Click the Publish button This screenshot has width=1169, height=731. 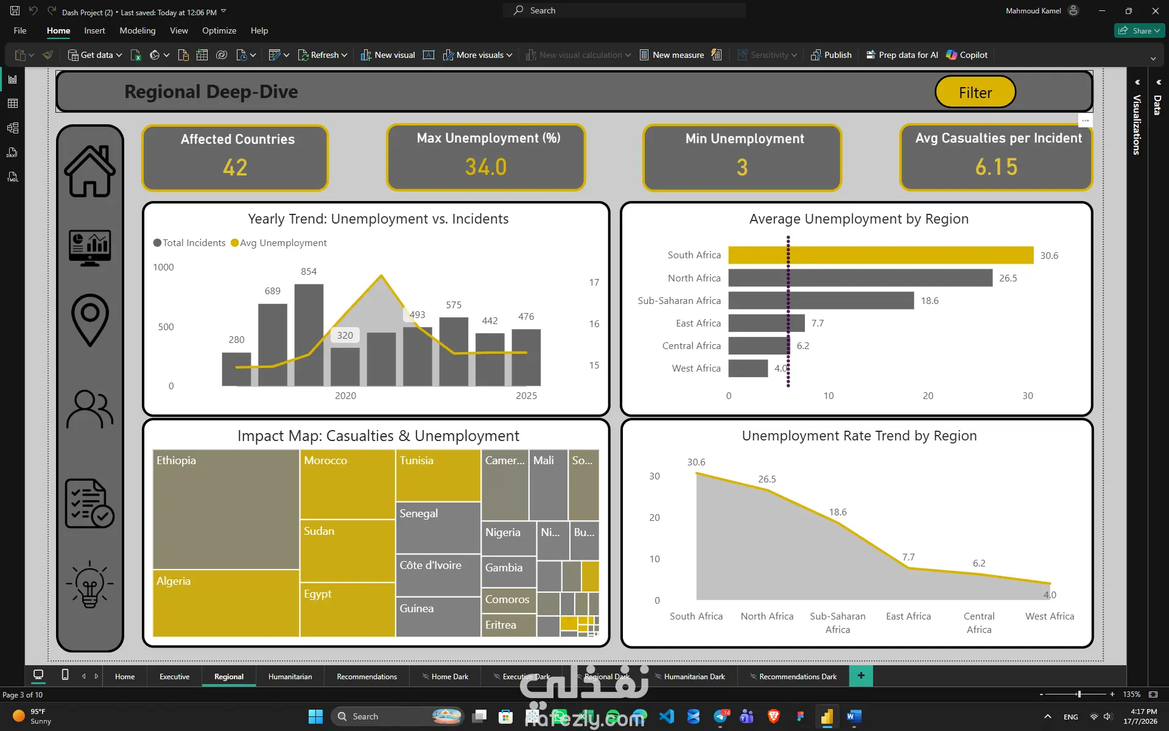click(831, 55)
